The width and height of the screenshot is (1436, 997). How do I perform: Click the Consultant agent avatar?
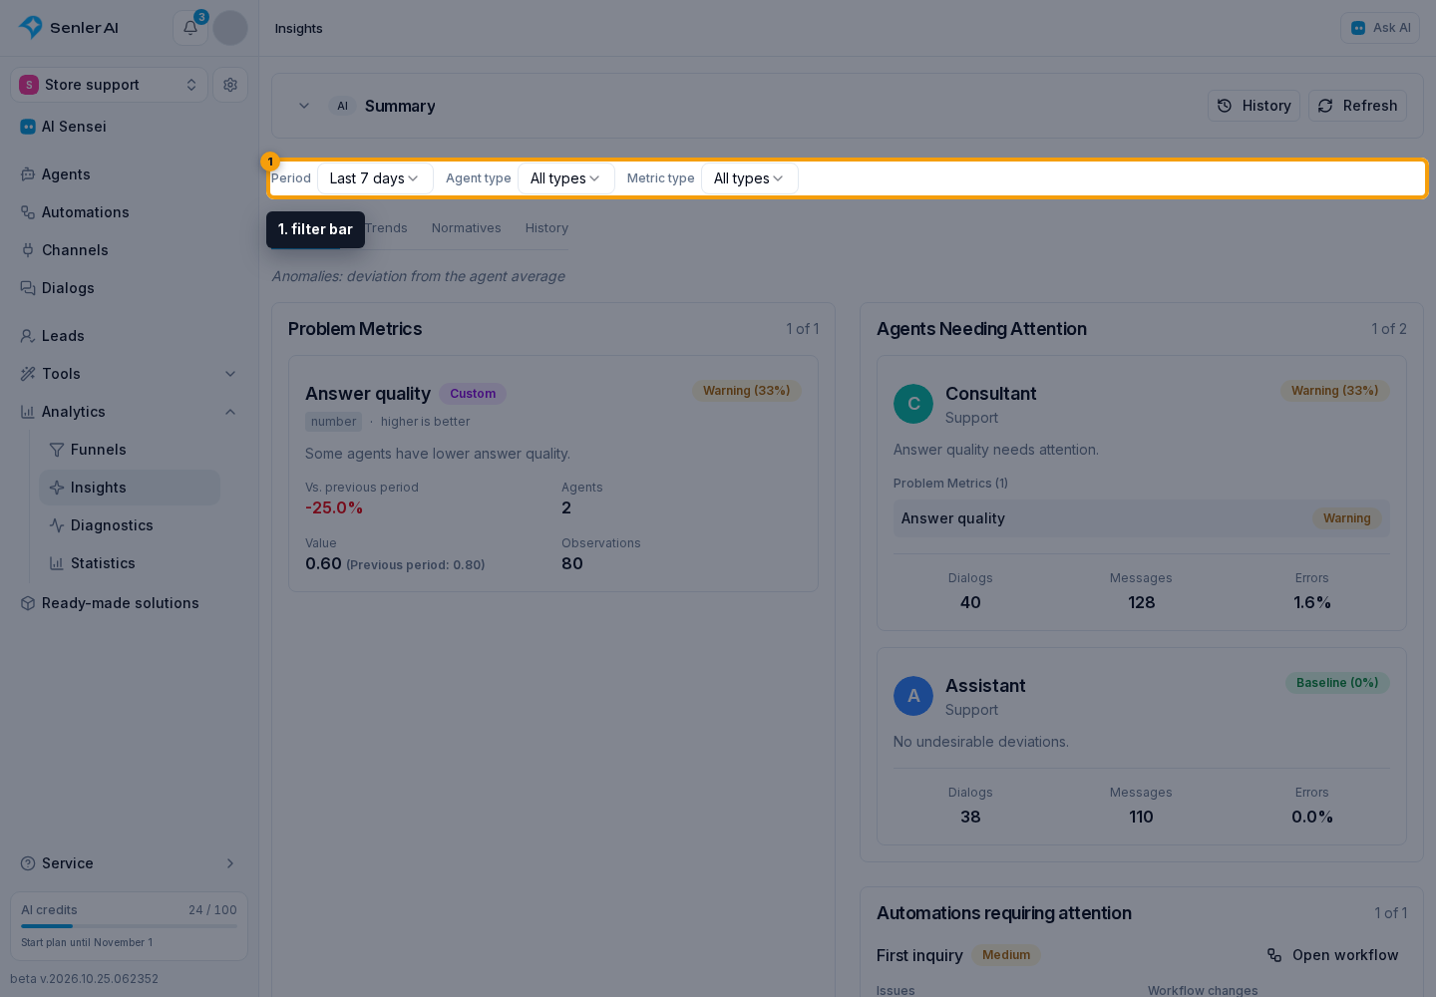(x=913, y=404)
